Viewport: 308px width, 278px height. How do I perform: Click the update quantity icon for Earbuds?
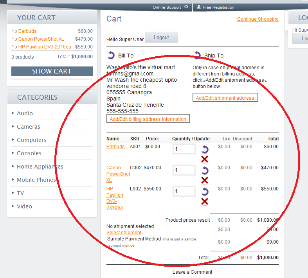tap(205, 149)
